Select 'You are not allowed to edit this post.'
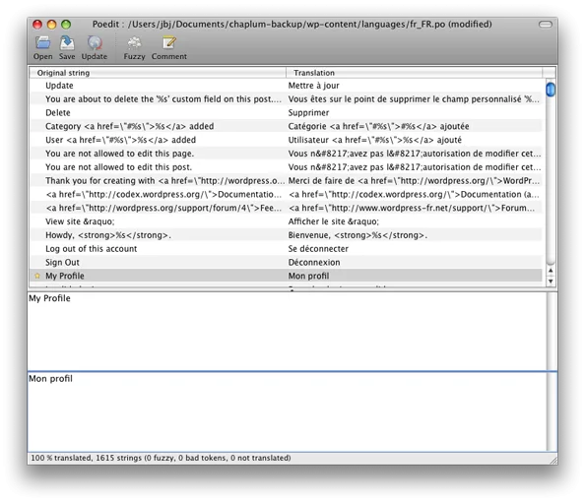 point(286,167)
